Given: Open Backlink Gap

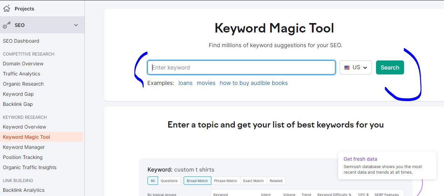Looking at the screenshot, I should [x=18, y=104].
